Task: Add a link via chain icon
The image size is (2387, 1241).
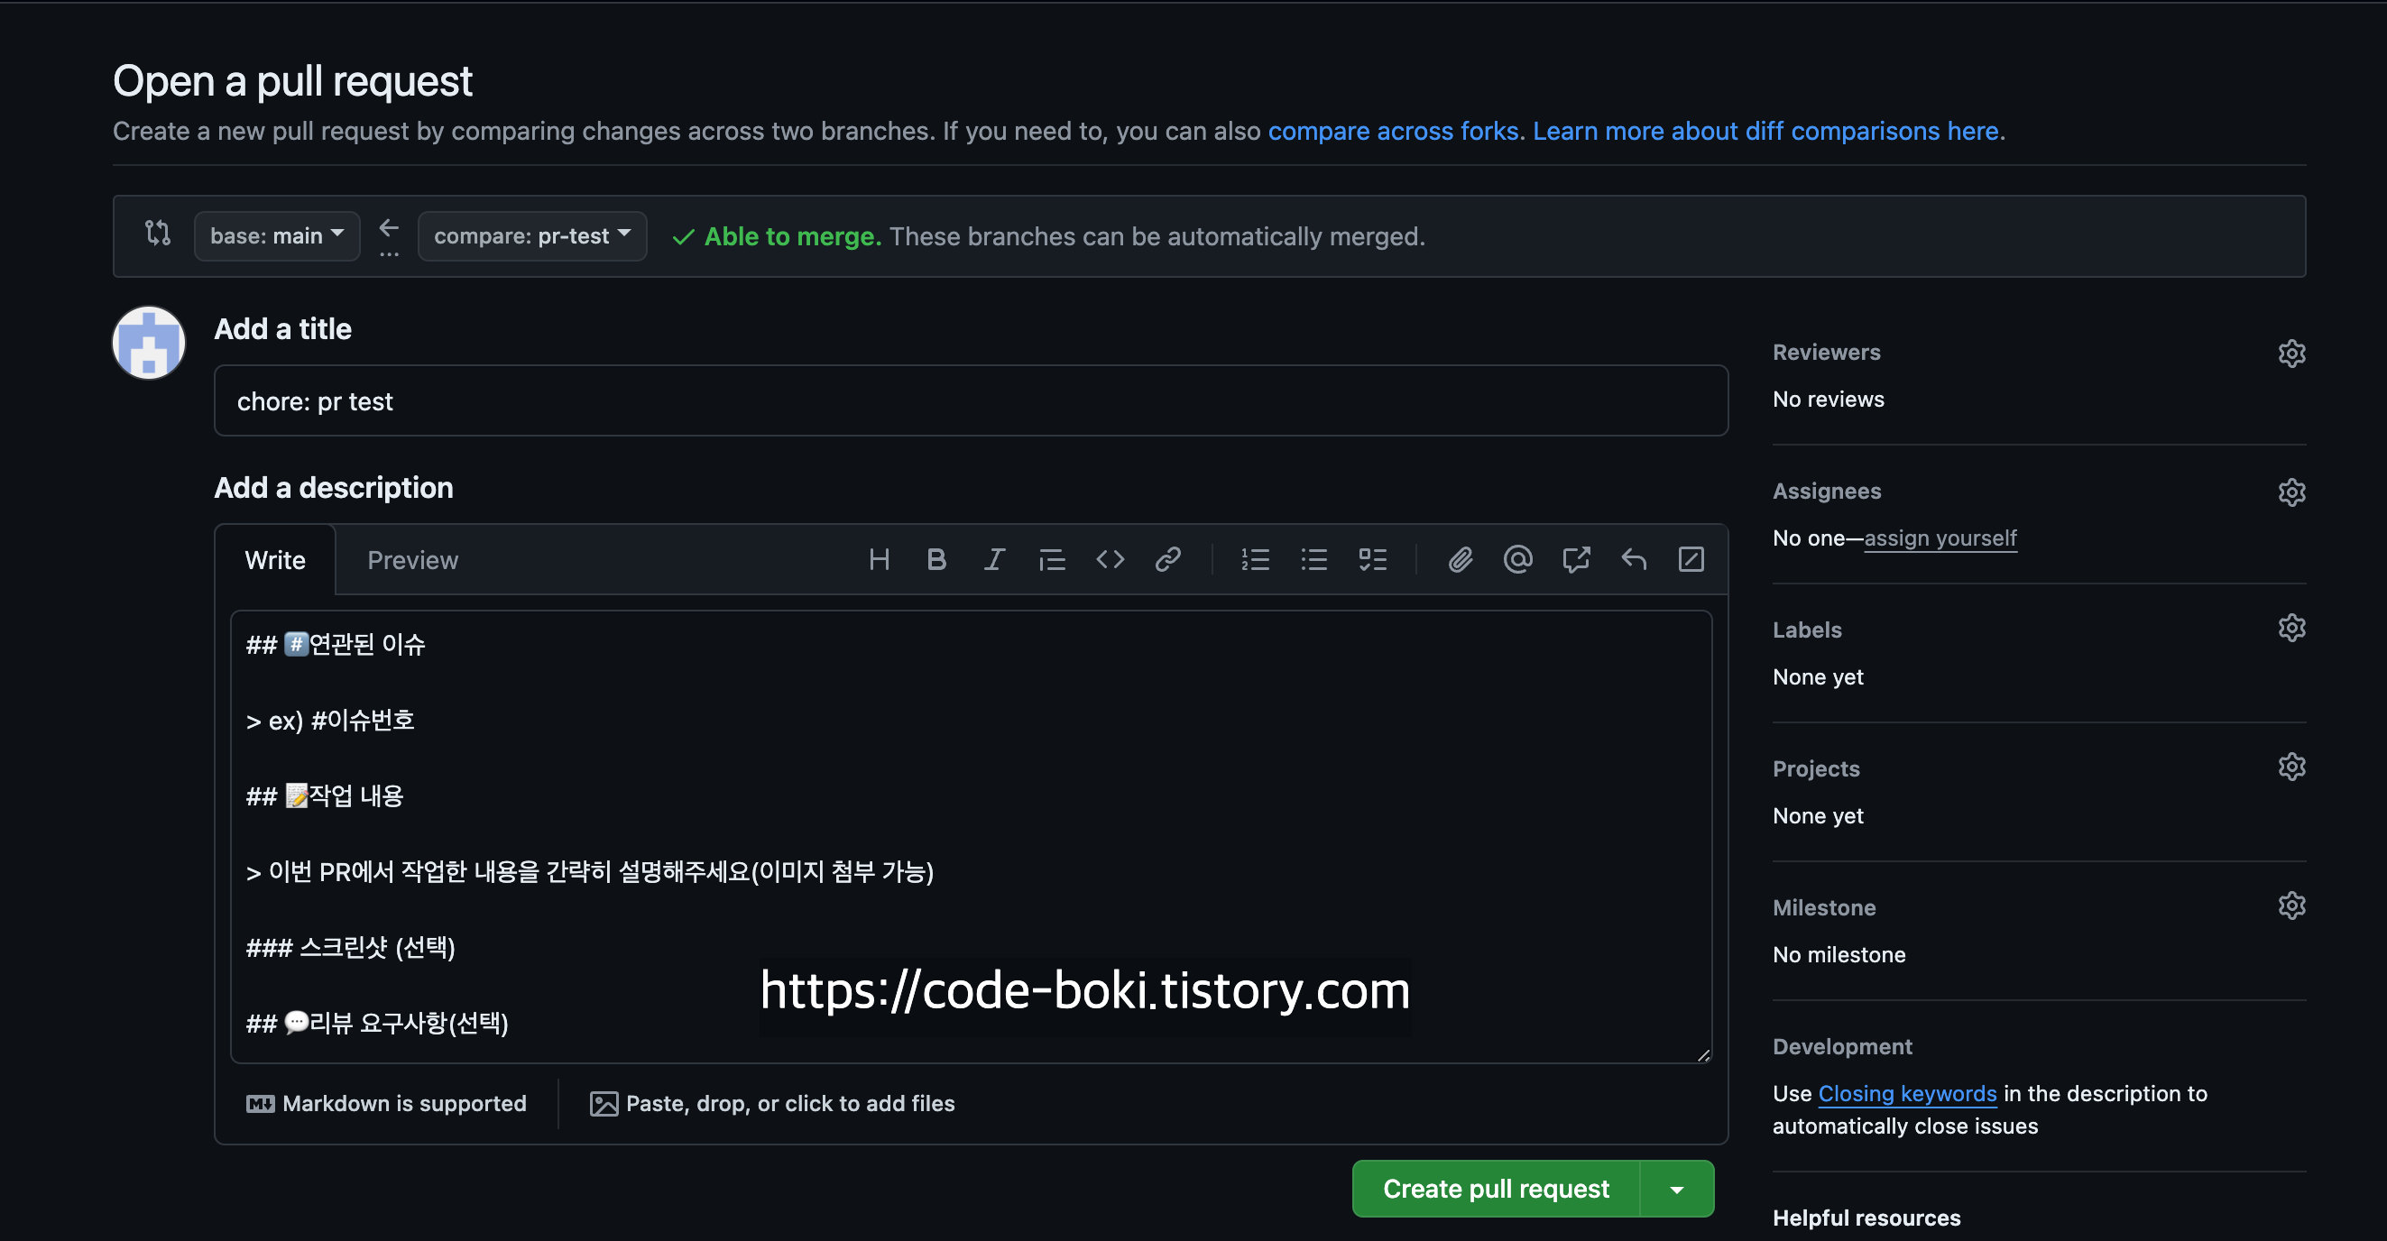Action: pos(1167,559)
